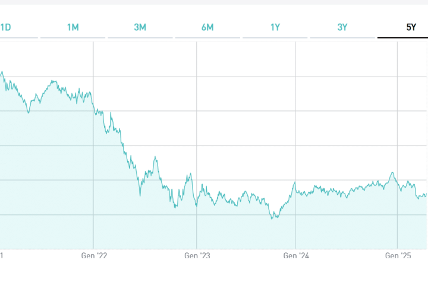Viewport: 428px width, 285px height.
Task: Open the 6M chart view
Action: [x=207, y=27]
